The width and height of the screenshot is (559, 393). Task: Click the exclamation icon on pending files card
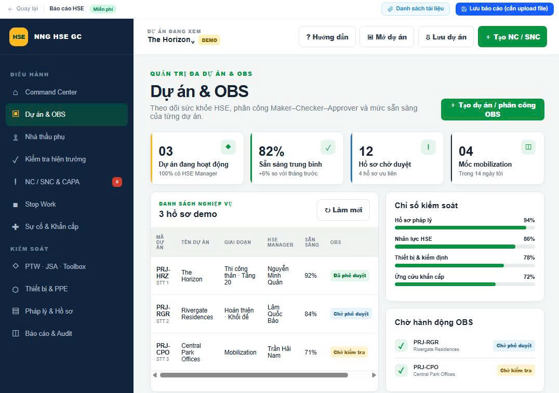tap(428, 147)
